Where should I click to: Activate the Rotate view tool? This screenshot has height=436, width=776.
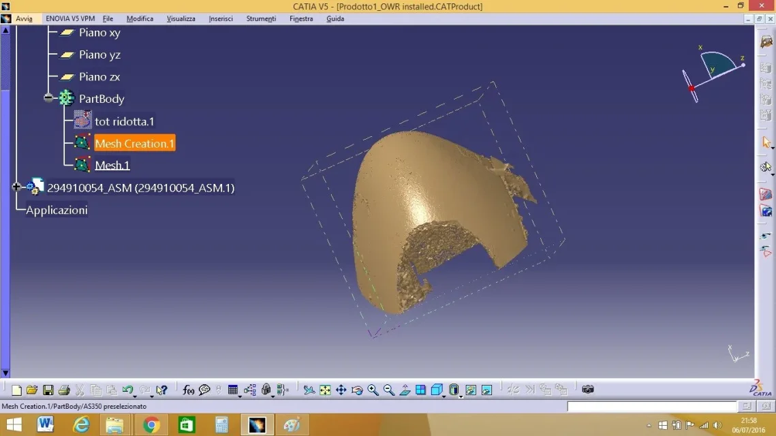(357, 390)
